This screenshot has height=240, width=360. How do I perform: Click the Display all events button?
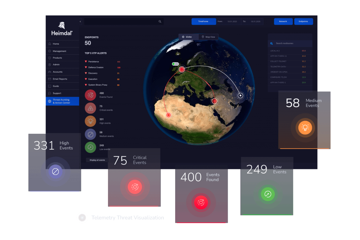point(97,160)
